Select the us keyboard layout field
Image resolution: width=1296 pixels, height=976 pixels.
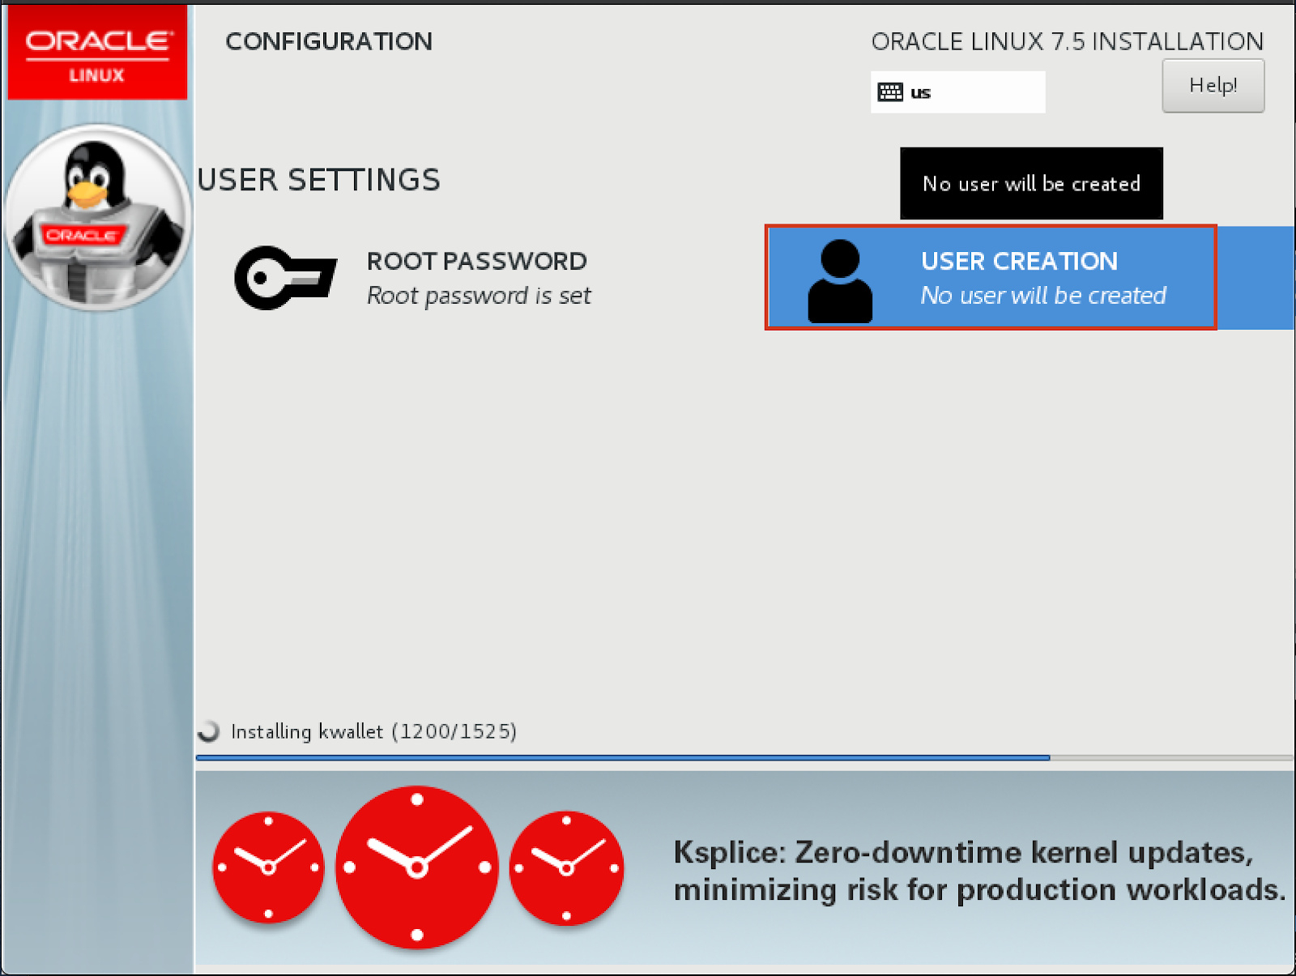coord(957,92)
